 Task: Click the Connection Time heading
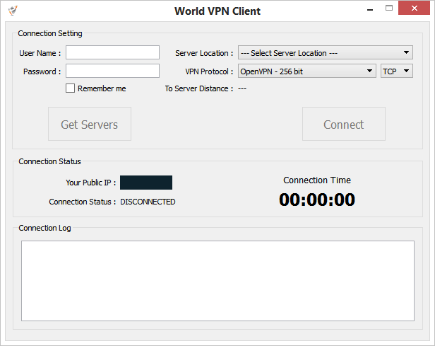tap(317, 180)
